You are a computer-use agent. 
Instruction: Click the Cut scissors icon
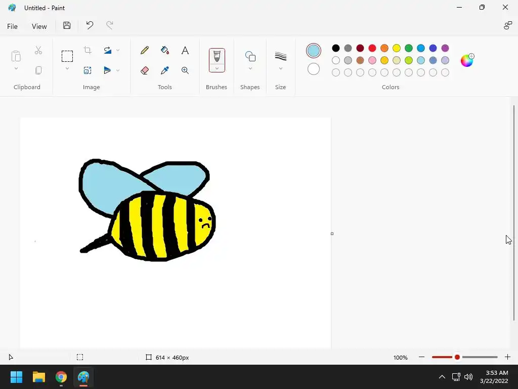(x=38, y=50)
